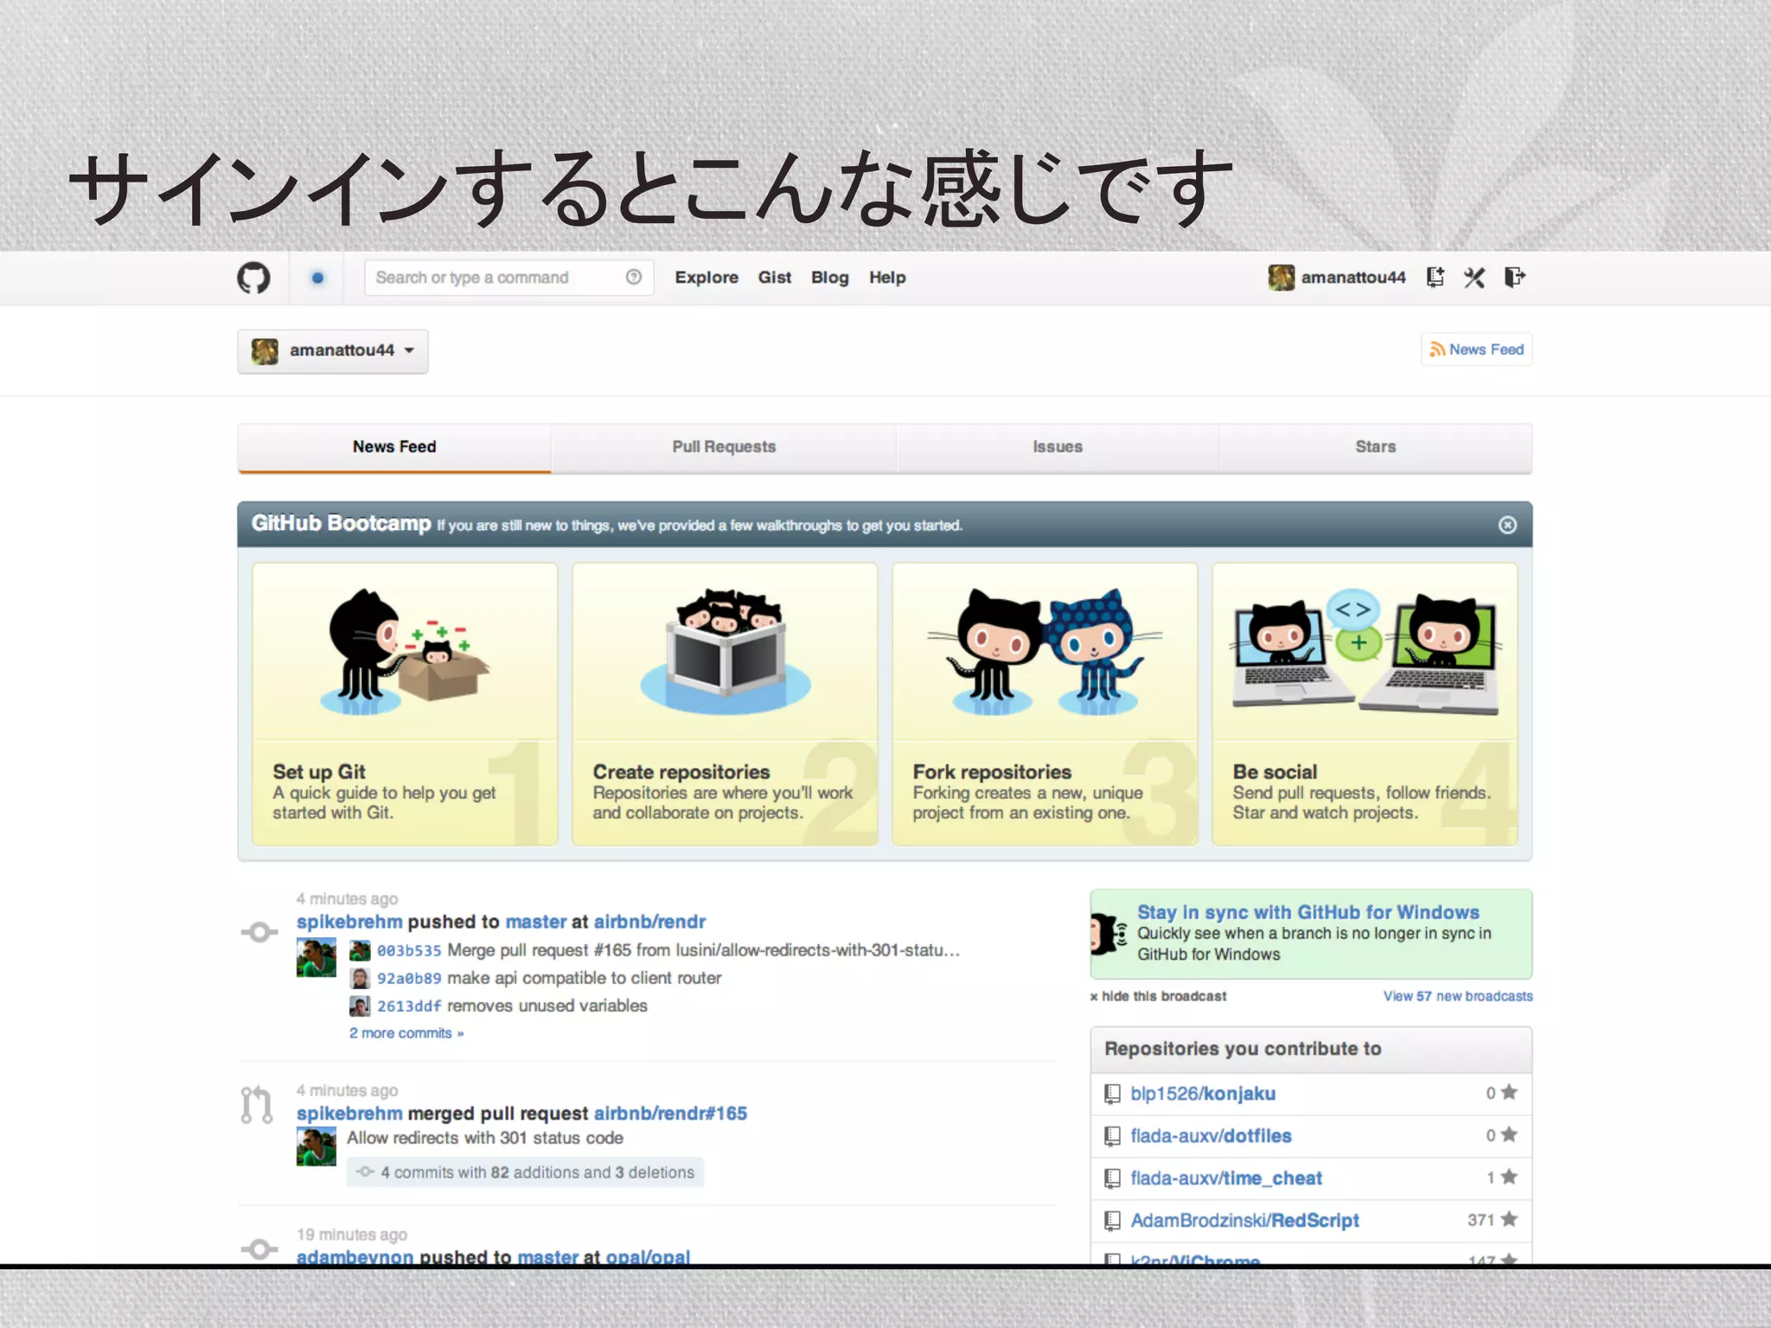Image resolution: width=1771 pixels, height=1328 pixels.
Task: Click spikebrehm avatar in push event
Action: pos(316,957)
